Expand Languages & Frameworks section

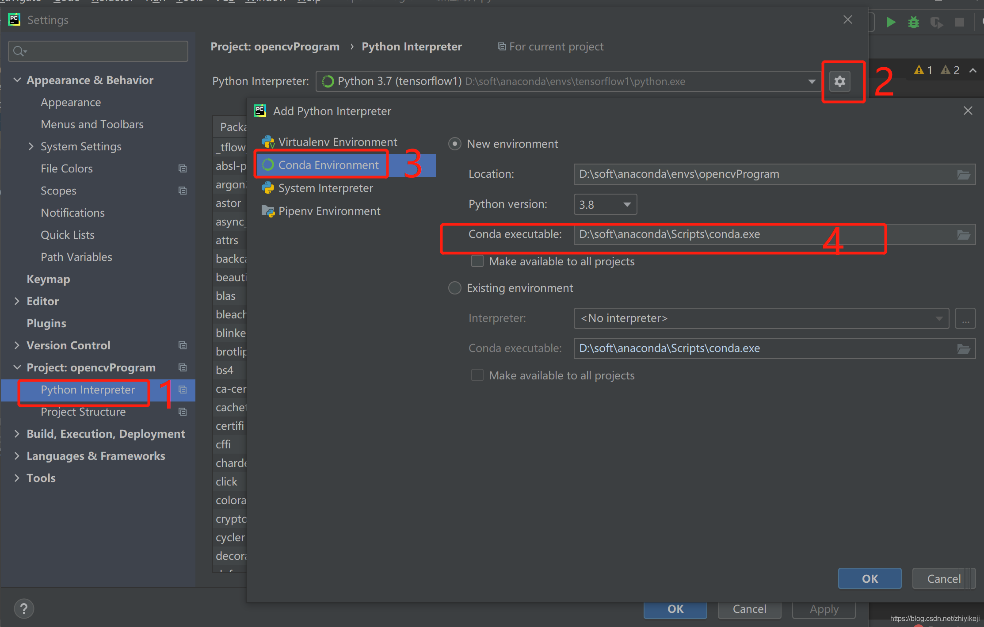point(17,456)
